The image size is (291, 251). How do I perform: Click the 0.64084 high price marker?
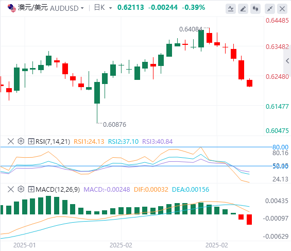coord(191,29)
